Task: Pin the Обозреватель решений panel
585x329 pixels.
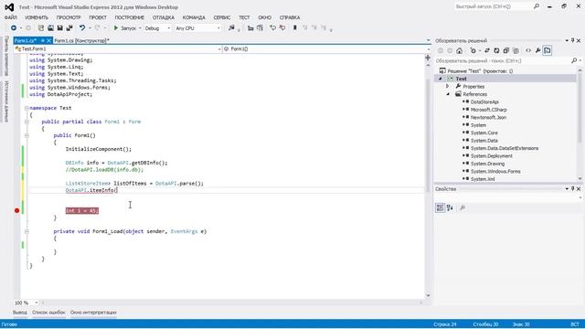Action: click(573, 40)
